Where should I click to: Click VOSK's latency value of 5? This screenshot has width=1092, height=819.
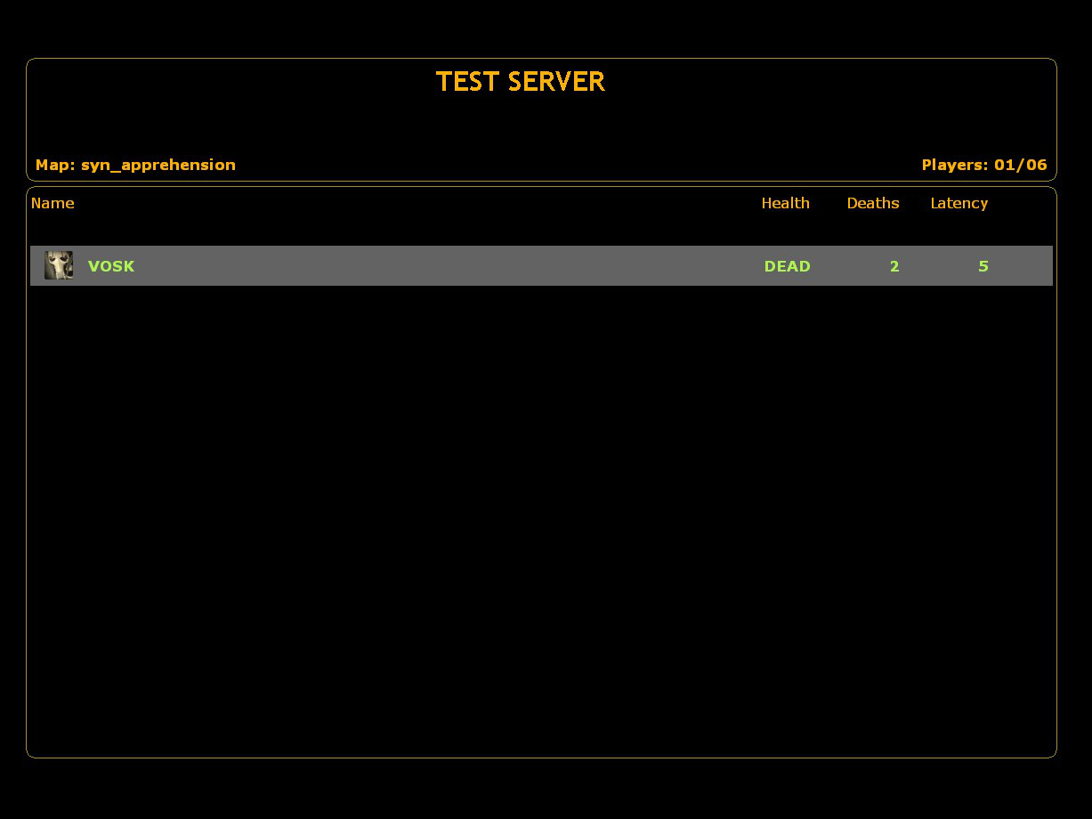coord(983,266)
